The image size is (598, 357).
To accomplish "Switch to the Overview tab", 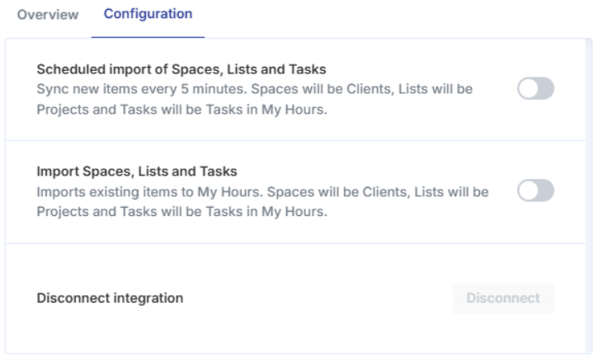I will pyautogui.click(x=48, y=15).
